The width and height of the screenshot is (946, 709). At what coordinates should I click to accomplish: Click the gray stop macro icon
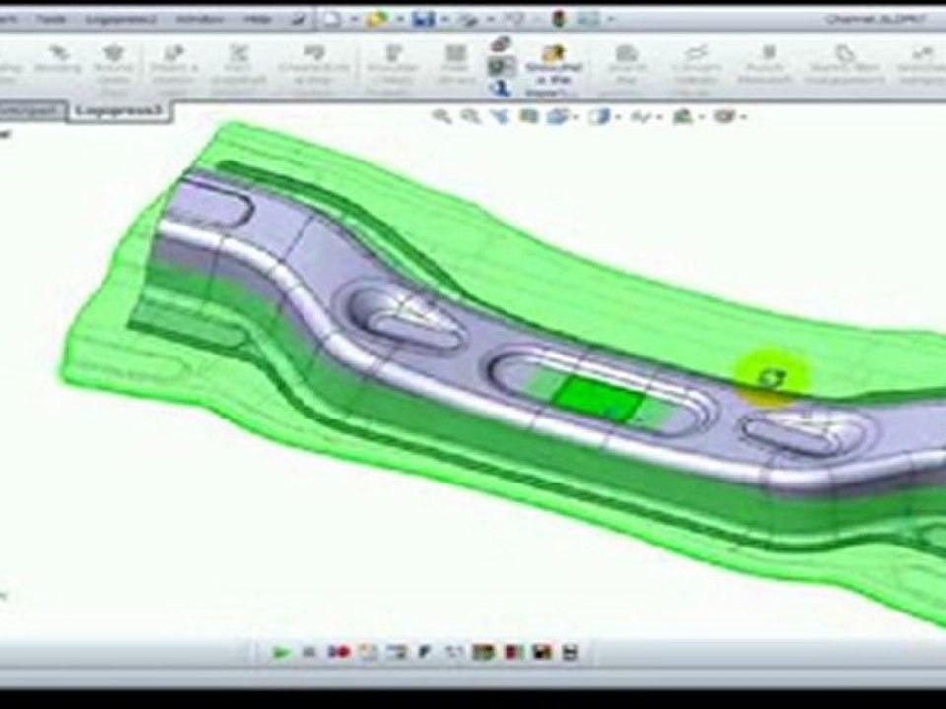308,652
